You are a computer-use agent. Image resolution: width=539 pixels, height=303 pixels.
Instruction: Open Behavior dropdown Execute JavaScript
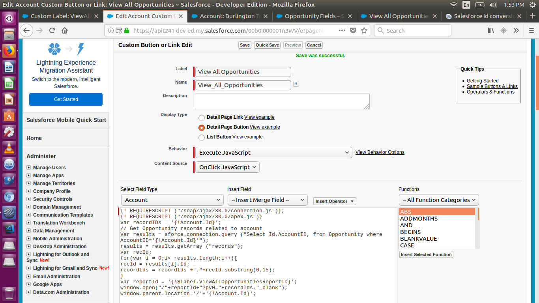pos(274,152)
